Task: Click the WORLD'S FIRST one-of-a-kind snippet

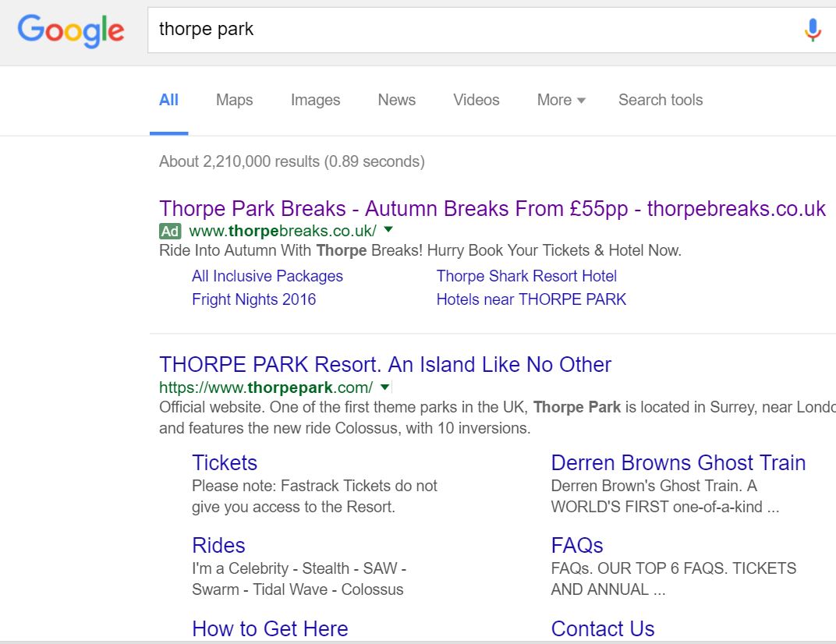Action: [x=665, y=497]
